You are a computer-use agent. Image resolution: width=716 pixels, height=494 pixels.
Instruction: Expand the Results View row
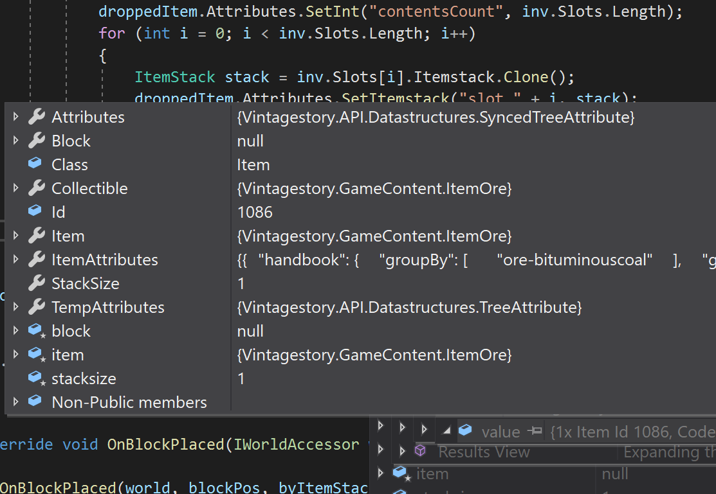(x=403, y=451)
